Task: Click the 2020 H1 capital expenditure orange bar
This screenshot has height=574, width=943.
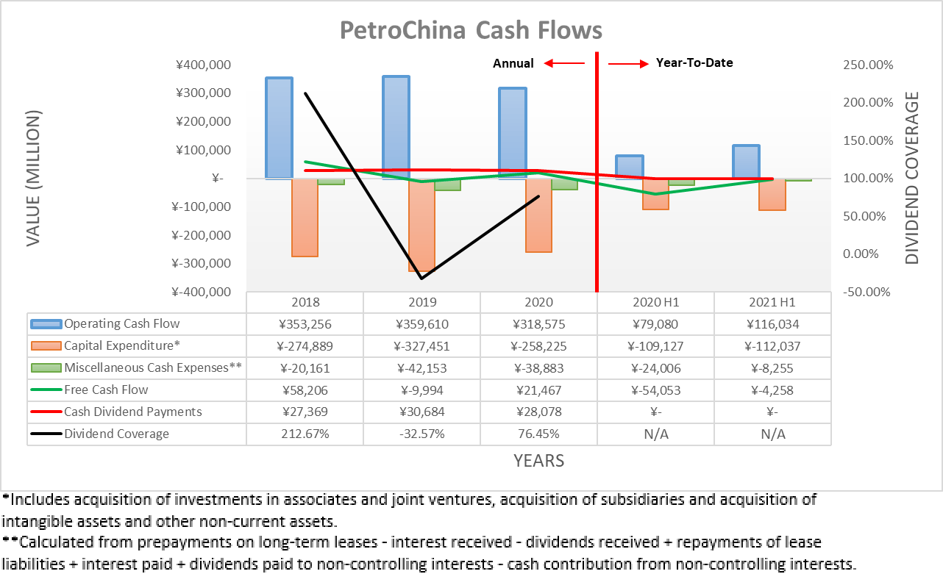Action: pos(655,194)
